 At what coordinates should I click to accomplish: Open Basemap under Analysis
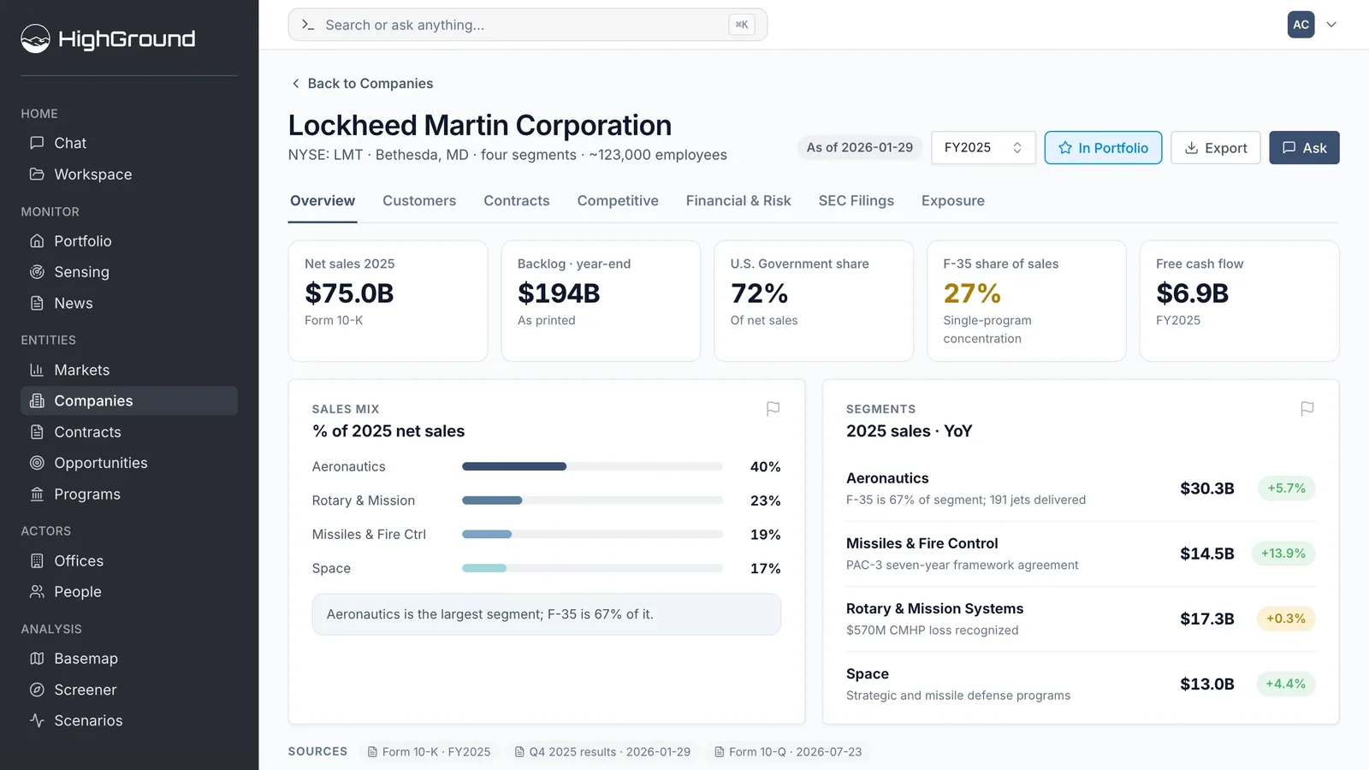[129, 658]
